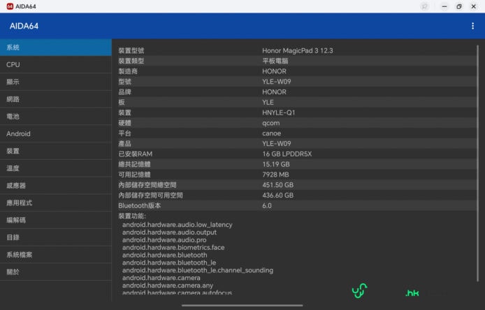Open the 關於 category

click(x=56, y=272)
